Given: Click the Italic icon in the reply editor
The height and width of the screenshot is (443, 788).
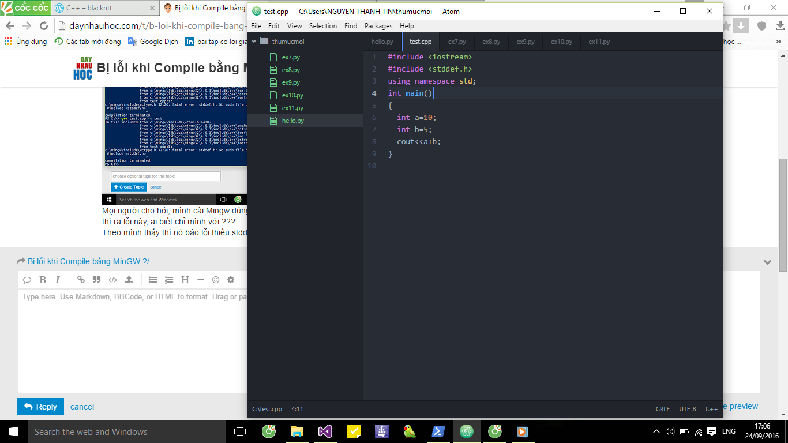Looking at the screenshot, I should [58, 280].
